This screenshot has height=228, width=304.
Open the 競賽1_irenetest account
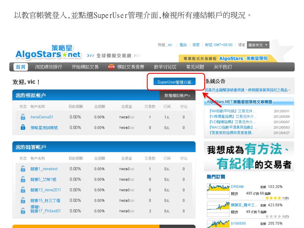44,169
